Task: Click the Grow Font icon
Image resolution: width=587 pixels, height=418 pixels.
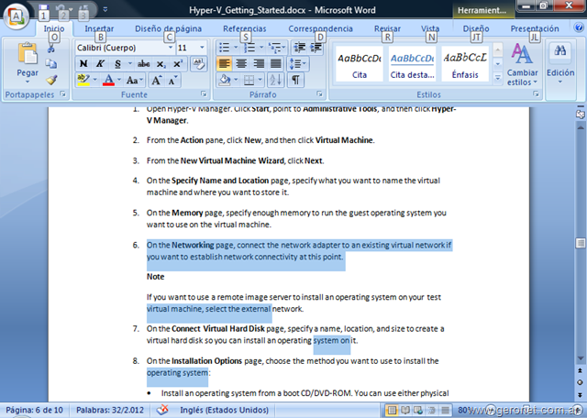Action: 156,80
